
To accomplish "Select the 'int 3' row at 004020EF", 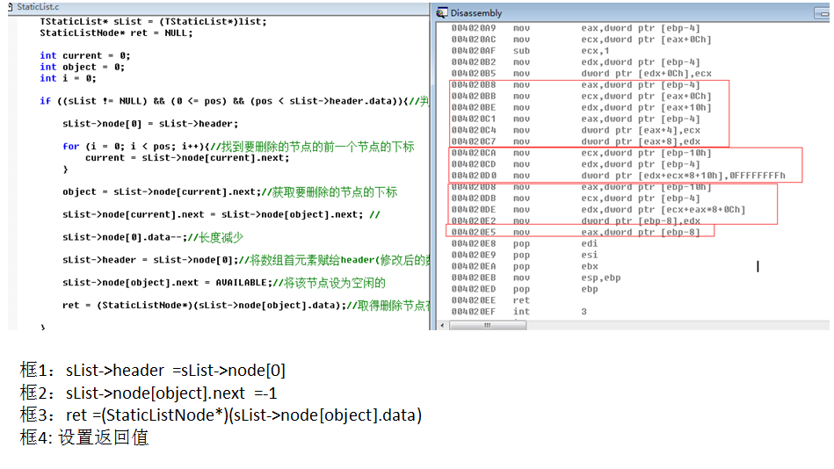I will pos(519,312).
